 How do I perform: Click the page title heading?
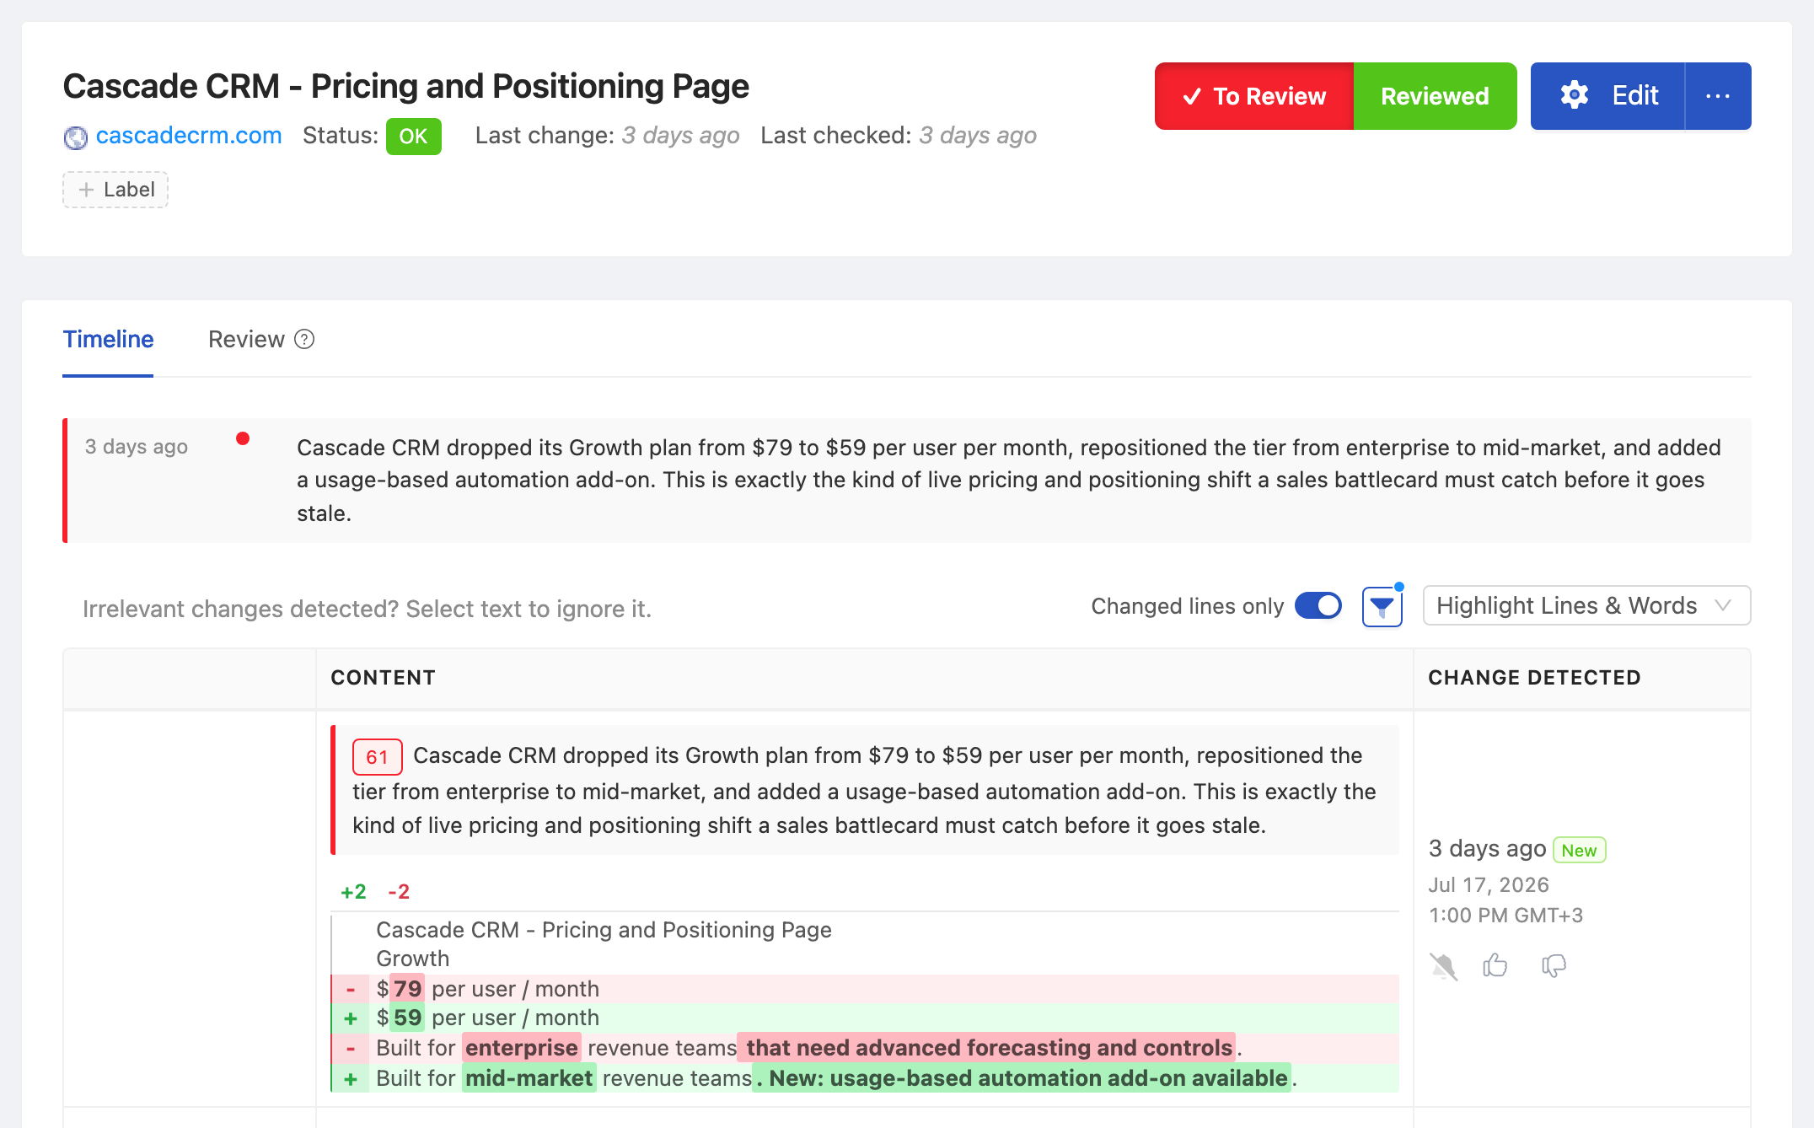(x=405, y=86)
